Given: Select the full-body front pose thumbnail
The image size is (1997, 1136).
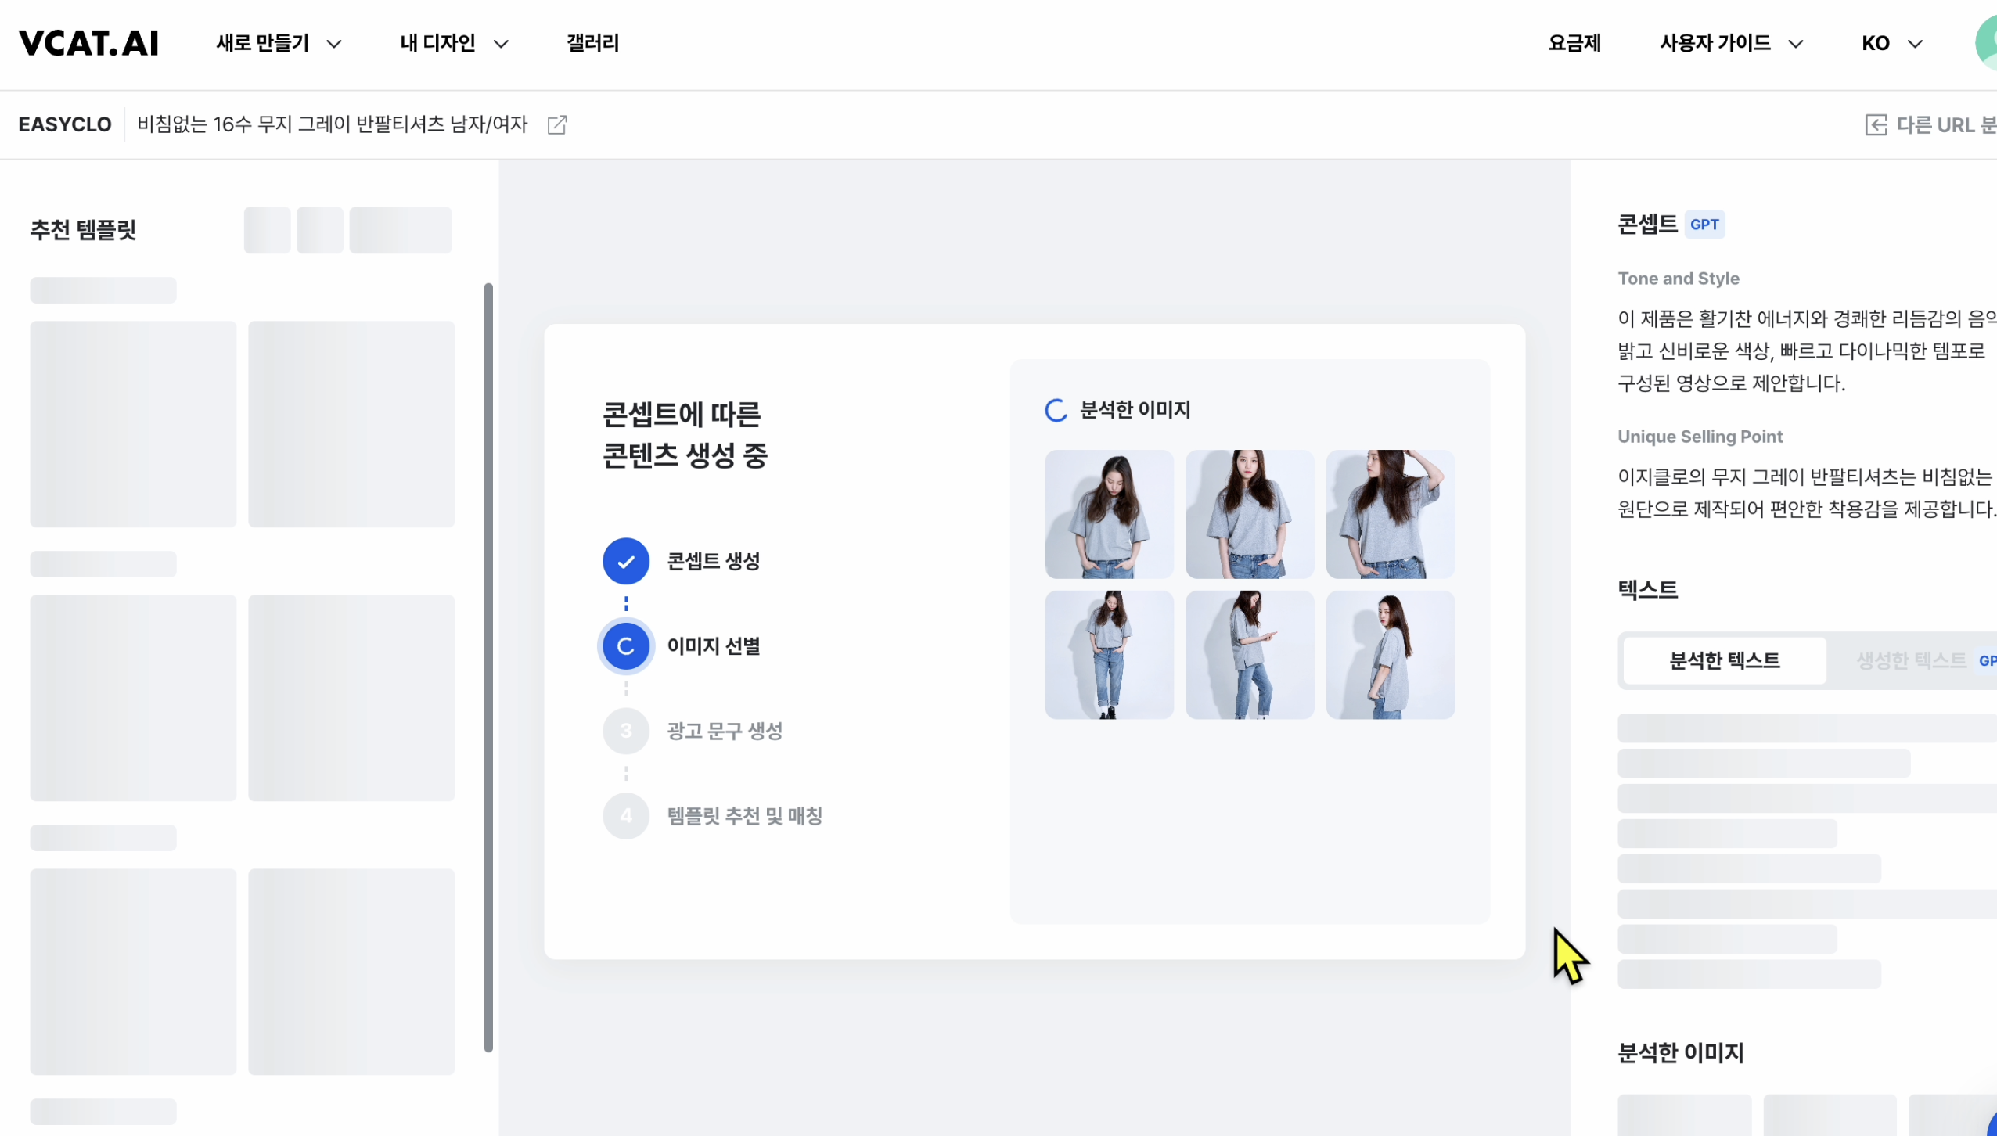Looking at the screenshot, I should pyautogui.click(x=1109, y=655).
